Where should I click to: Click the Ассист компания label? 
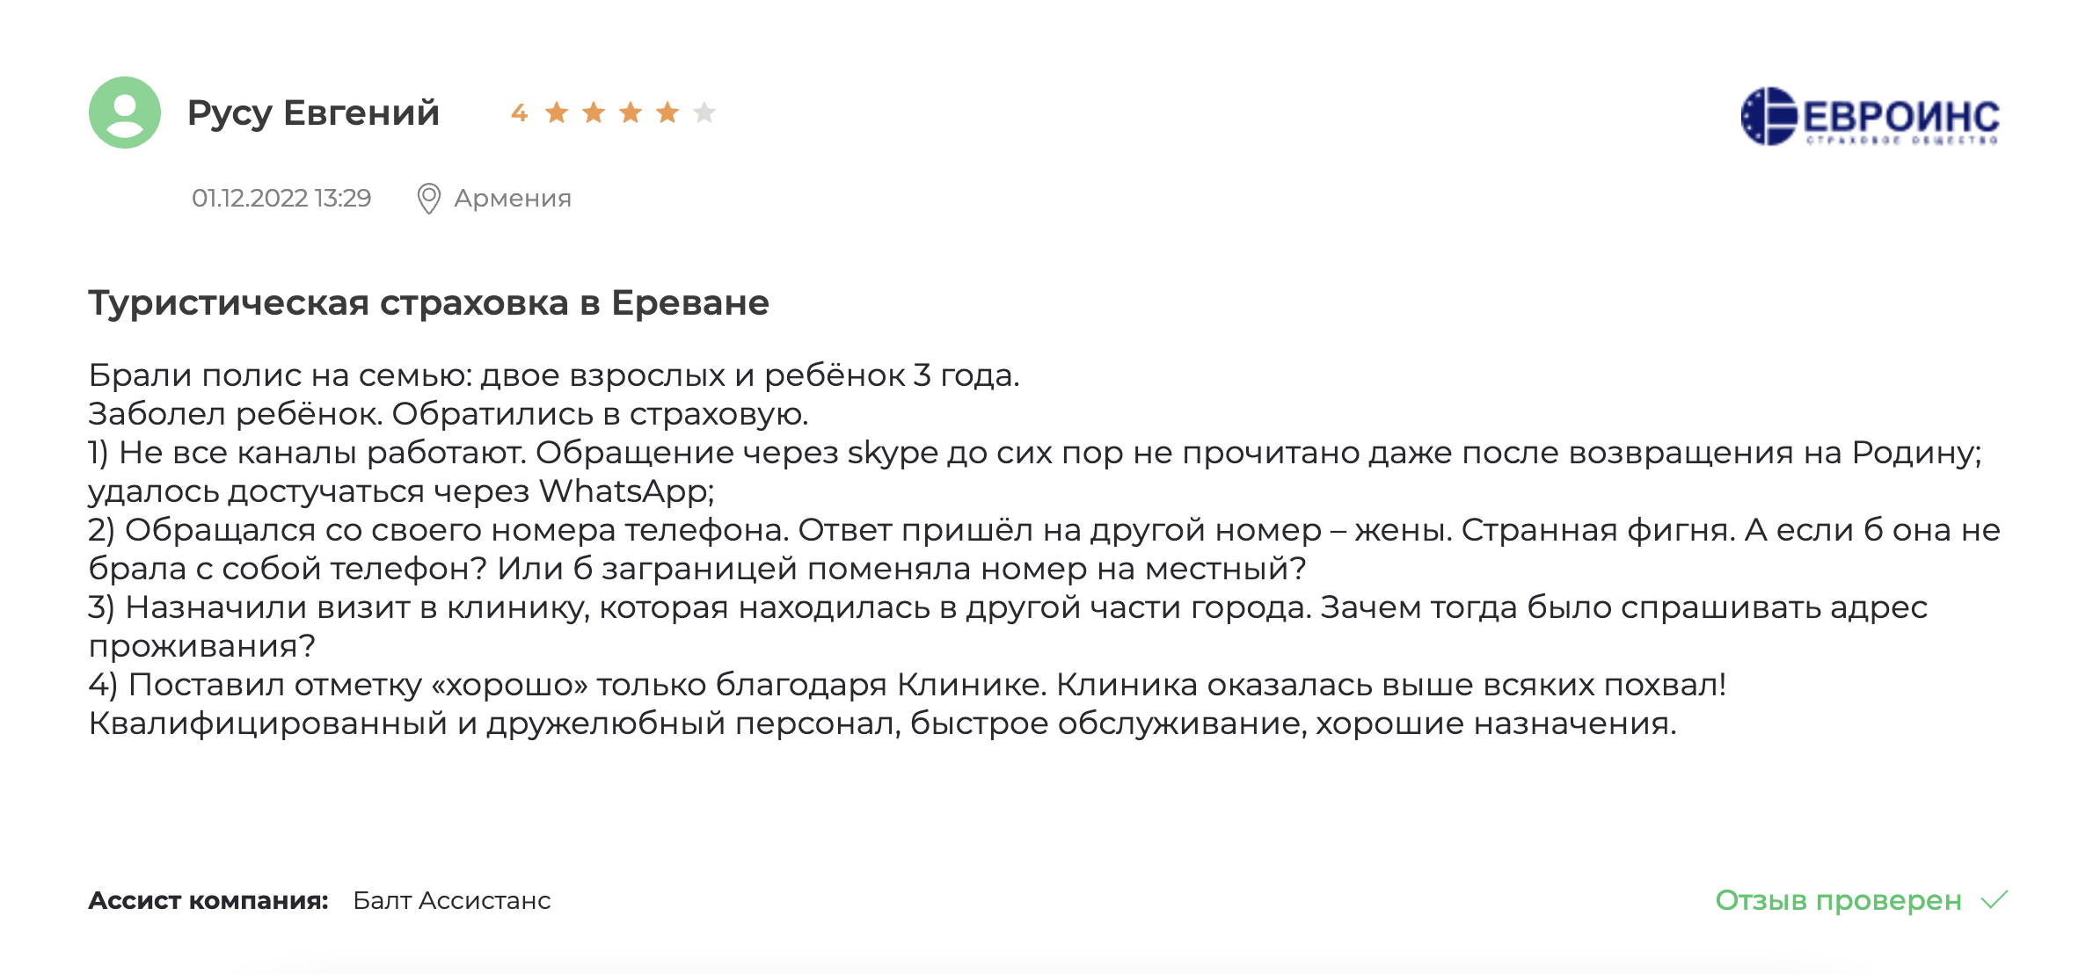(x=208, y=900)
